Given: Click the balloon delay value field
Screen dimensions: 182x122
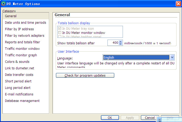Looking at the screenshot, I should pos(113,43).
